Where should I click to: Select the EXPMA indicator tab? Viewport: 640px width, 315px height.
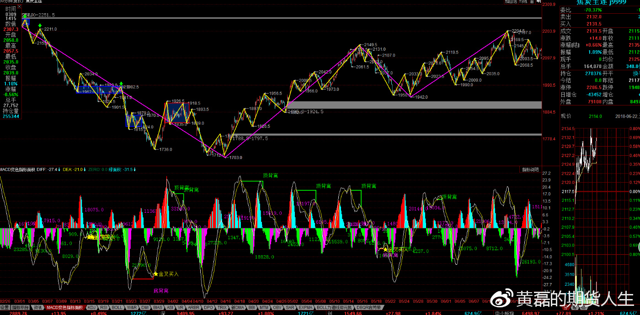(305, 308)
